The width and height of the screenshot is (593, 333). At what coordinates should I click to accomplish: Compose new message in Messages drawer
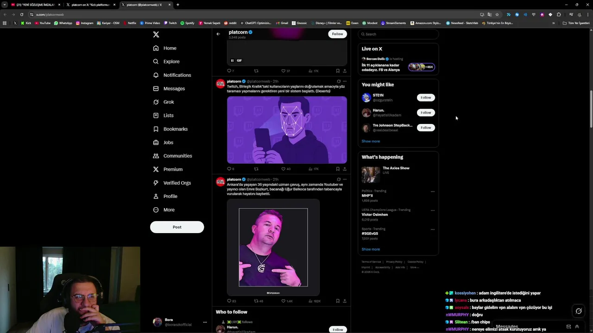568,327
